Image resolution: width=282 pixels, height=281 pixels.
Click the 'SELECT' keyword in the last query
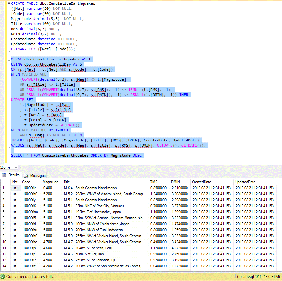tap(18, 156)
